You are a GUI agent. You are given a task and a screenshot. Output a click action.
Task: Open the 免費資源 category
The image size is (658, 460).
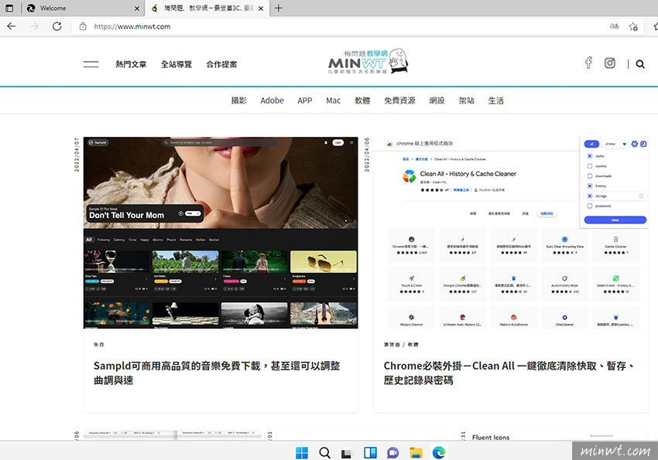coord(399,101)
